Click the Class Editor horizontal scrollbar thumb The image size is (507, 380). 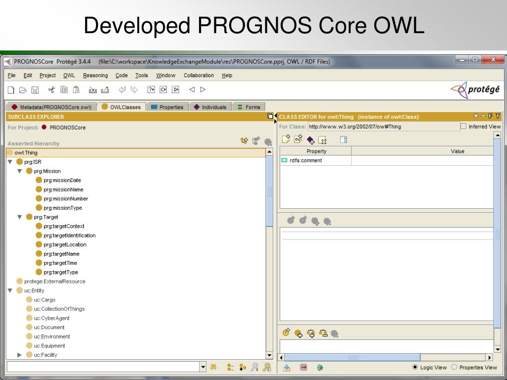tap(353, 357)
